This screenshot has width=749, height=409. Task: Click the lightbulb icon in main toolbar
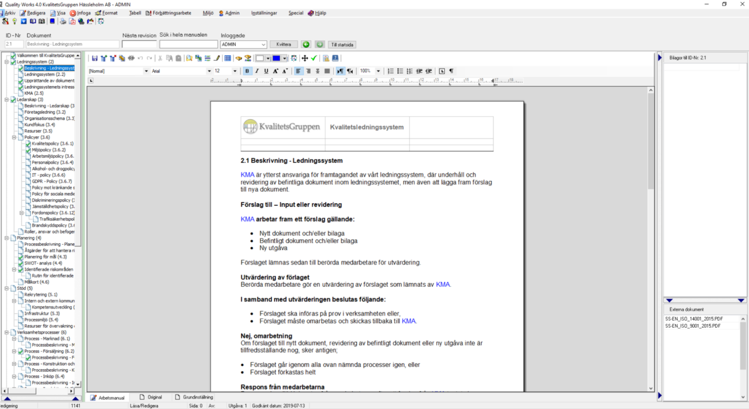pyautogui.click(x=14, y=21)
